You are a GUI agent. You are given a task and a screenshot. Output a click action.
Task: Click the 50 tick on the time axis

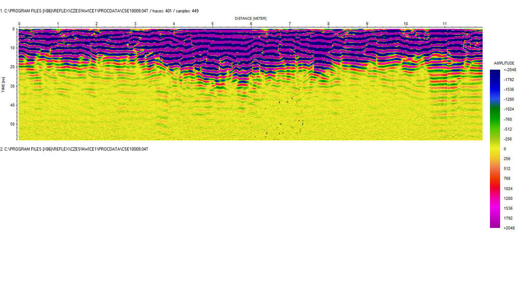[12, 124]
